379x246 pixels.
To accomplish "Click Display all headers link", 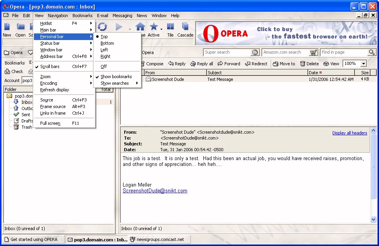I will coord(349,133).
